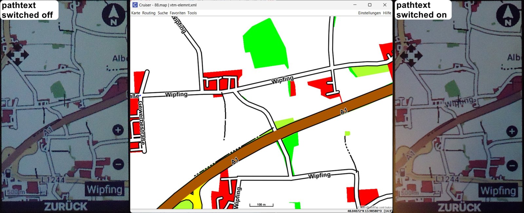Open the Karte menu
This screenshot has height=213, width=524.
point(136,13)
